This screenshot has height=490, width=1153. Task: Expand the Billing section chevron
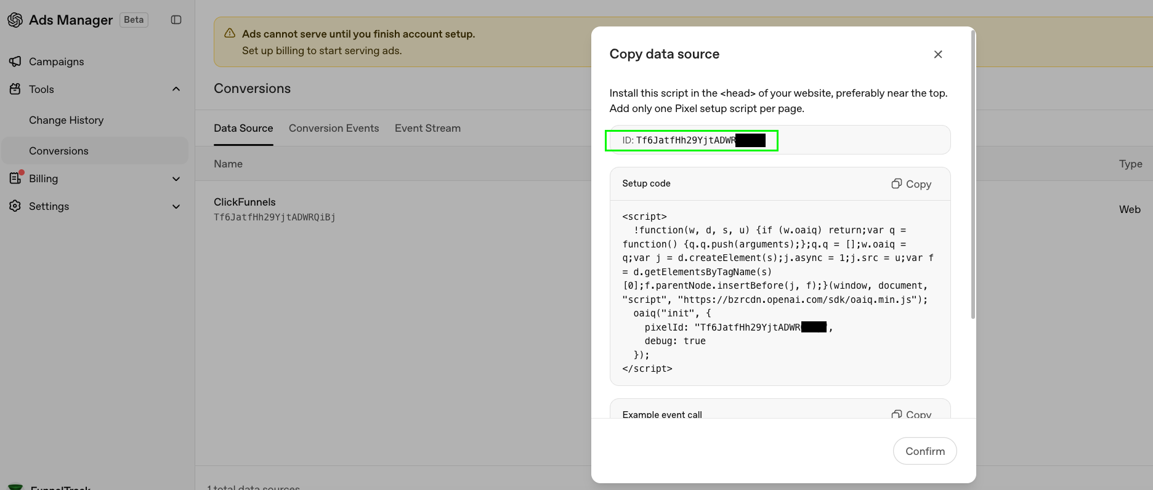coord(176,179)
